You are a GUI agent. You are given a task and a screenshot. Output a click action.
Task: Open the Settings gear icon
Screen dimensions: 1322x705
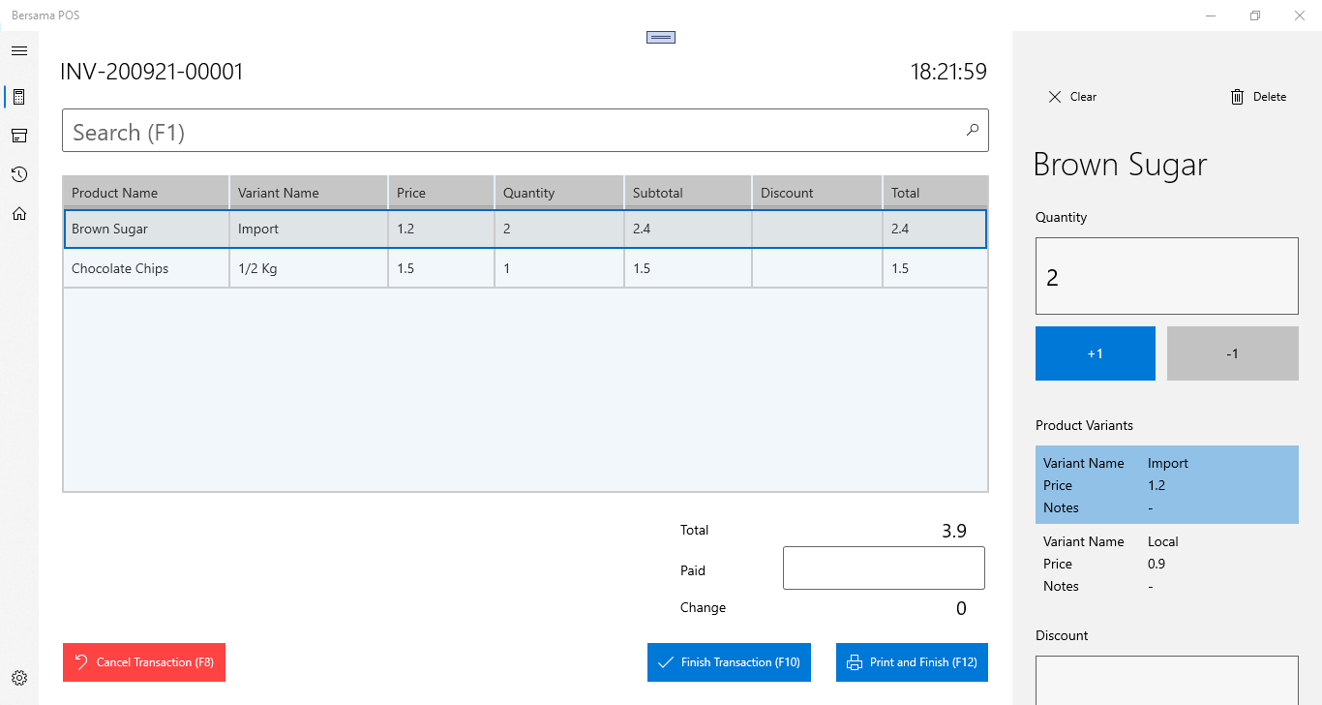click(19, 678)
